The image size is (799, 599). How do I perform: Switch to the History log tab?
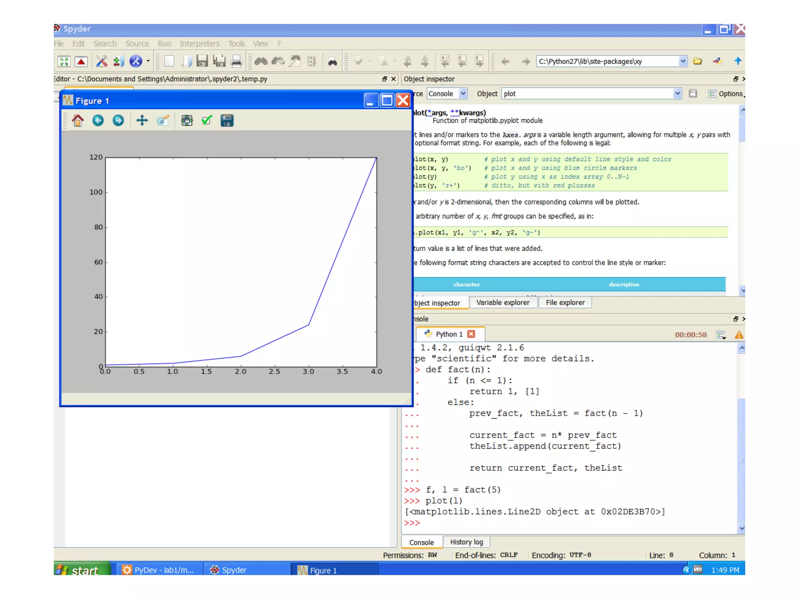point(466,542)
